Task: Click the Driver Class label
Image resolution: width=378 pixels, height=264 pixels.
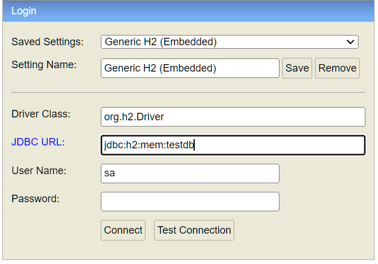Action: 41,114
